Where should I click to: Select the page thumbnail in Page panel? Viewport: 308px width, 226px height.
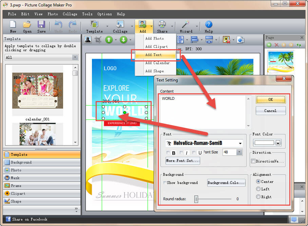[x=281, y=62]
